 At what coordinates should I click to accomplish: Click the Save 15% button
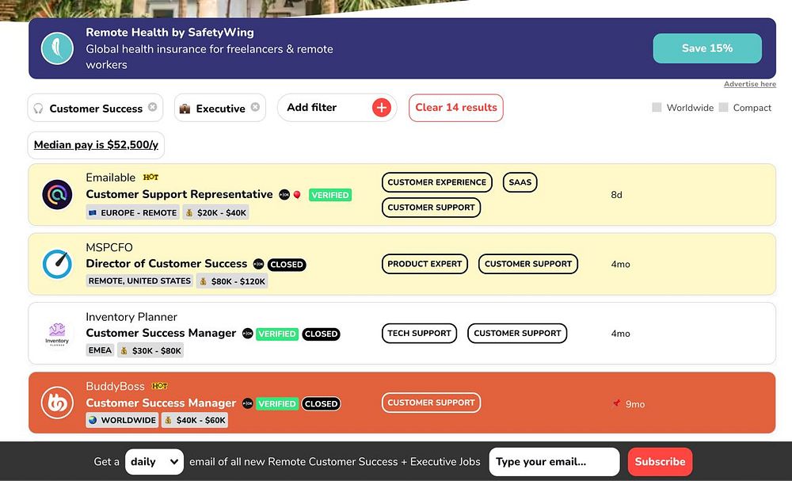click(707, 48)
